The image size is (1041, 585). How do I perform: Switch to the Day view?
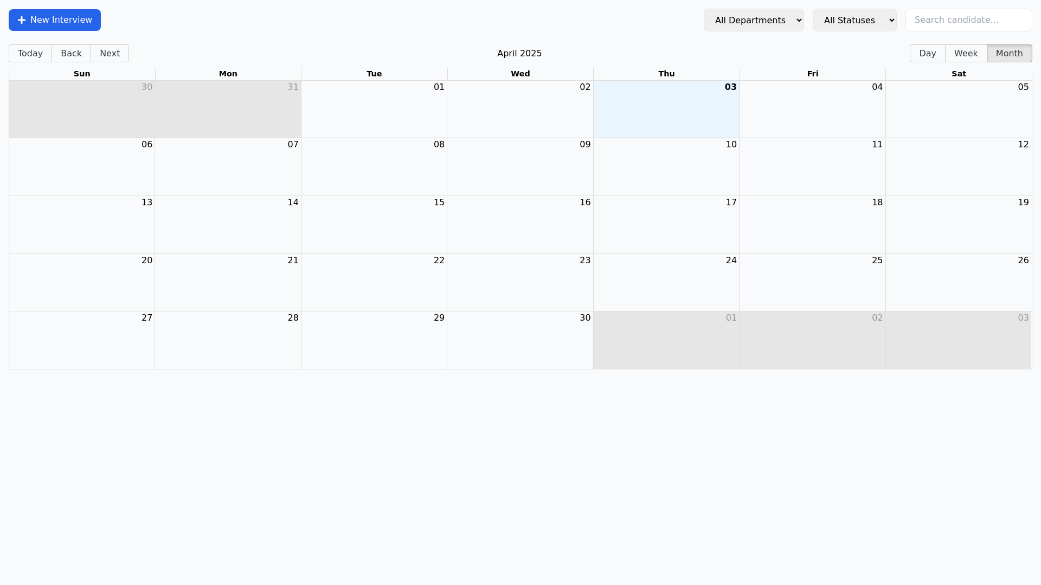[x=927, y=53]
